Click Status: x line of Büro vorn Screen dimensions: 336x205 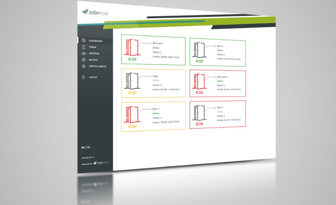pyautogui.click(x=157, y=52)
